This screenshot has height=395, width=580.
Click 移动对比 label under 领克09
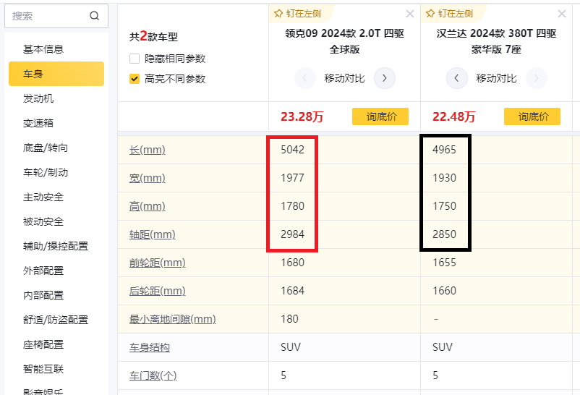point(344,78)
